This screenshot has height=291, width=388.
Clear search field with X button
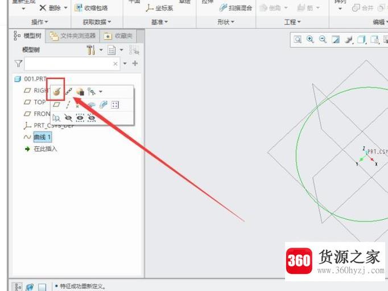tap(115, 64)
